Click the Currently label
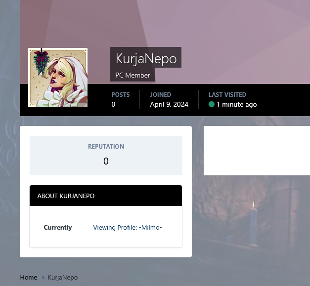The height and width of the screenshot is (286, 310). [58, 227]
